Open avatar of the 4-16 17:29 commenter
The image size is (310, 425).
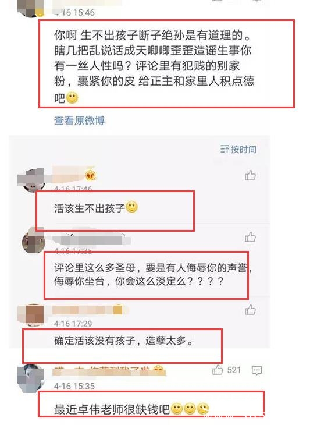[x=31, y=315]
